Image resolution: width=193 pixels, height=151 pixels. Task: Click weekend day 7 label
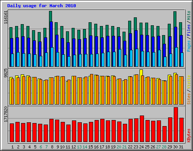pos(46,147)
